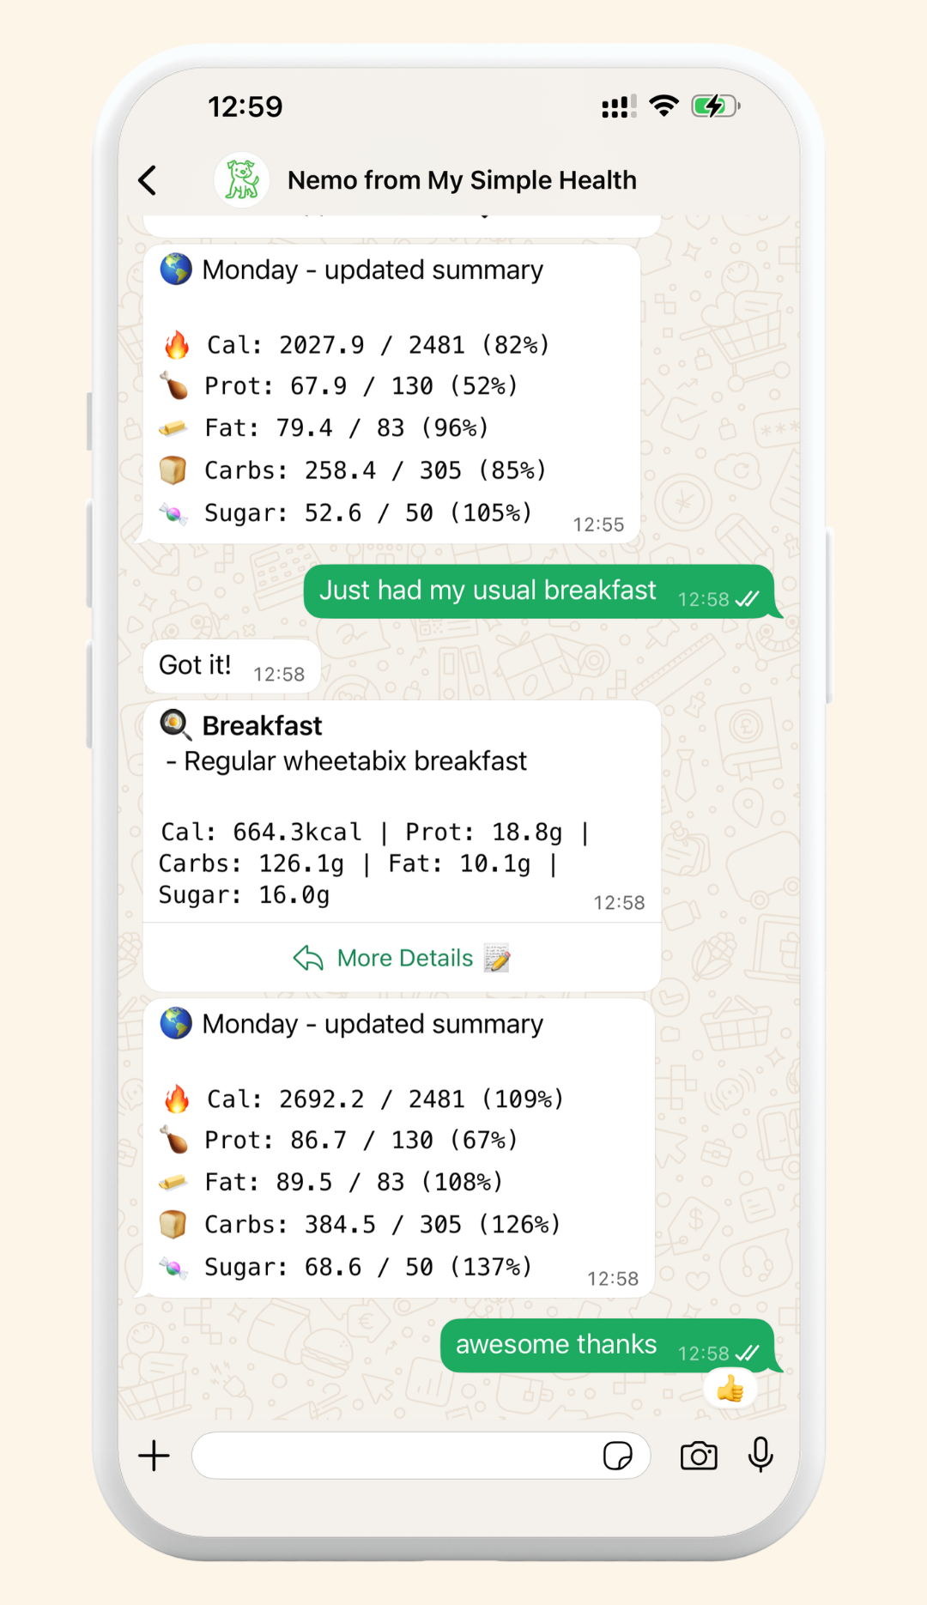Tap the message input field to type
The image size is (927, 1605).
(x=395, y=1456)
